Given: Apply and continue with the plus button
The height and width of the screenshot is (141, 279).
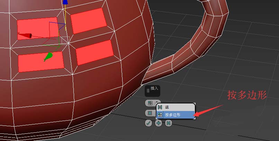Looking at the screenshot, I should tap(158, 123).
